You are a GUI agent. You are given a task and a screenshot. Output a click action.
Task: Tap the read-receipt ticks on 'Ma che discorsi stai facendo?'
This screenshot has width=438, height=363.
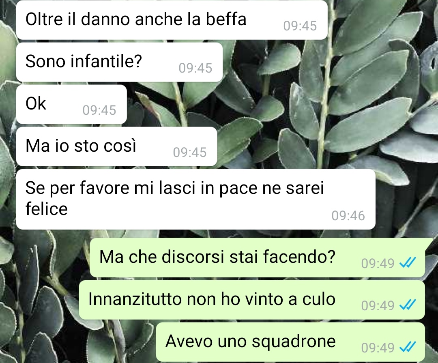[x=408, y=263]
